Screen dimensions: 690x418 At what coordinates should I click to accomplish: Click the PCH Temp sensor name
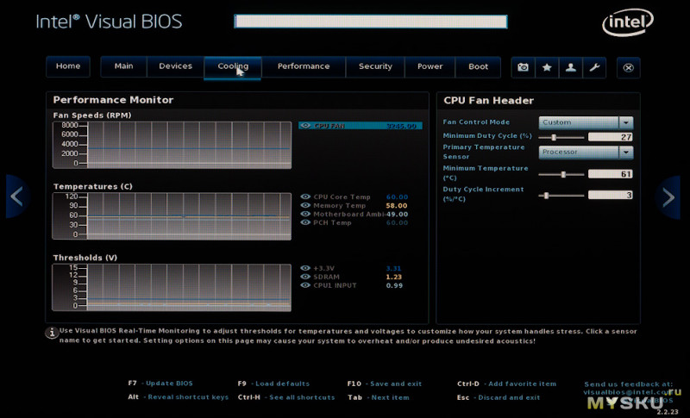[x=332, y=223]
